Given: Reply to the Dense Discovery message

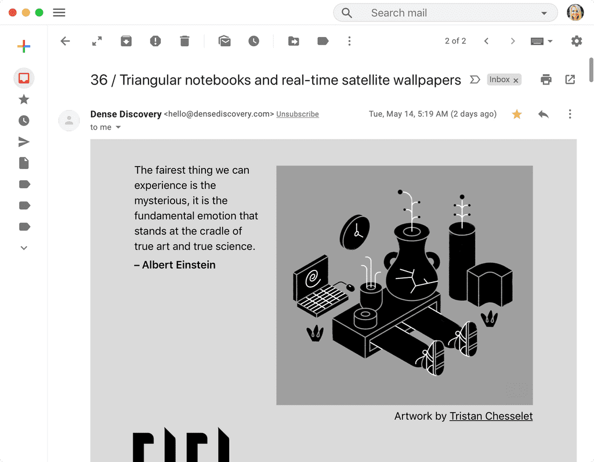Looking at the screenshot, I should [543, 114].
